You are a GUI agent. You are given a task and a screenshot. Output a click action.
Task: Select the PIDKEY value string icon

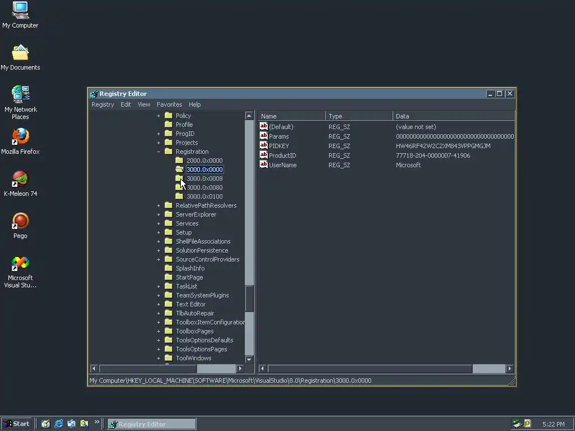tap(264, 145)
